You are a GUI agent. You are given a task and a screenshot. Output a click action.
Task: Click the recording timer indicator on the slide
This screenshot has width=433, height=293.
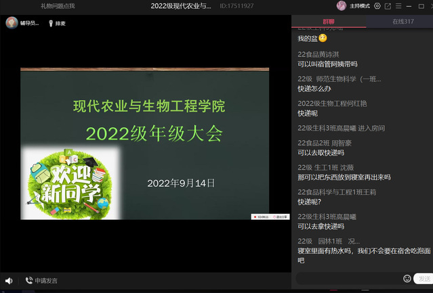click(260, 217)
